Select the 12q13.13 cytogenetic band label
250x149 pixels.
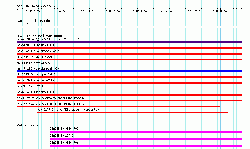pos(24,24)
